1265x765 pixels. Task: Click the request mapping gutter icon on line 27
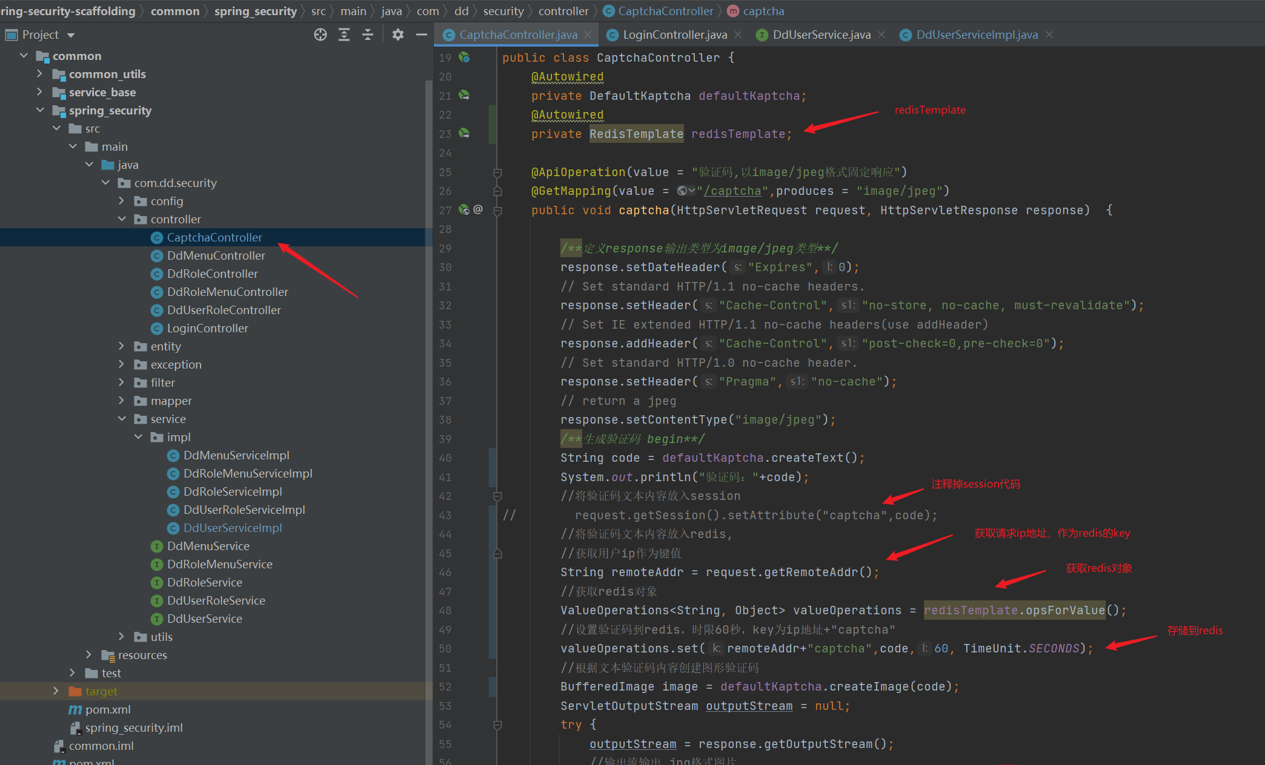coord(464,210)
